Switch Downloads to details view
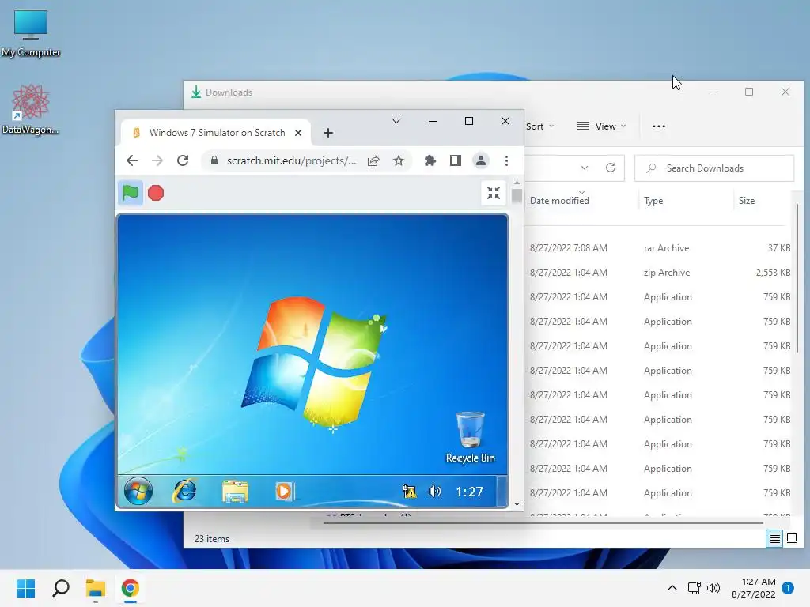Image resolution: width=810 pixels, height=607 pixels. (775, 539)
